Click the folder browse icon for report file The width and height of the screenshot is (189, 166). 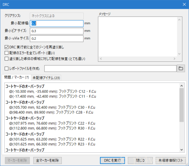[x=181, y=68]
